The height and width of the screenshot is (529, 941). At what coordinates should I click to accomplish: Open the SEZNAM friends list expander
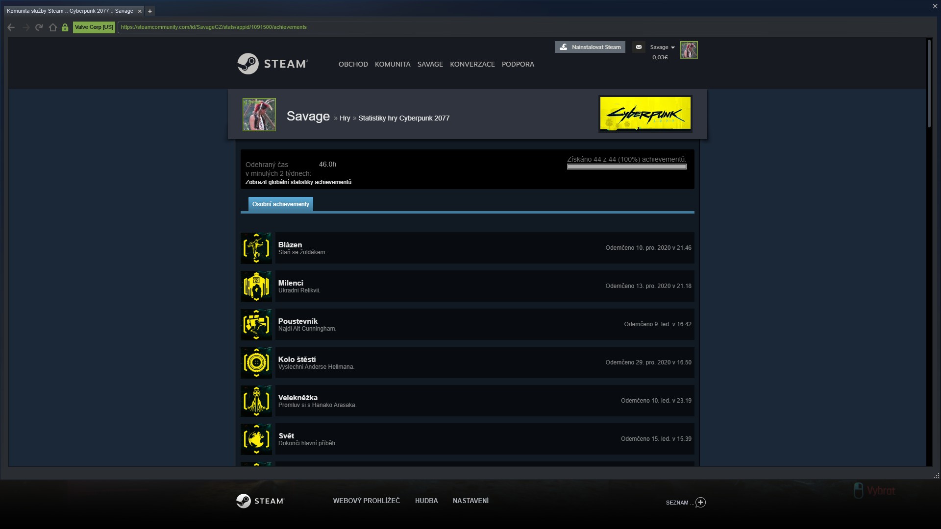click(700, 502)
